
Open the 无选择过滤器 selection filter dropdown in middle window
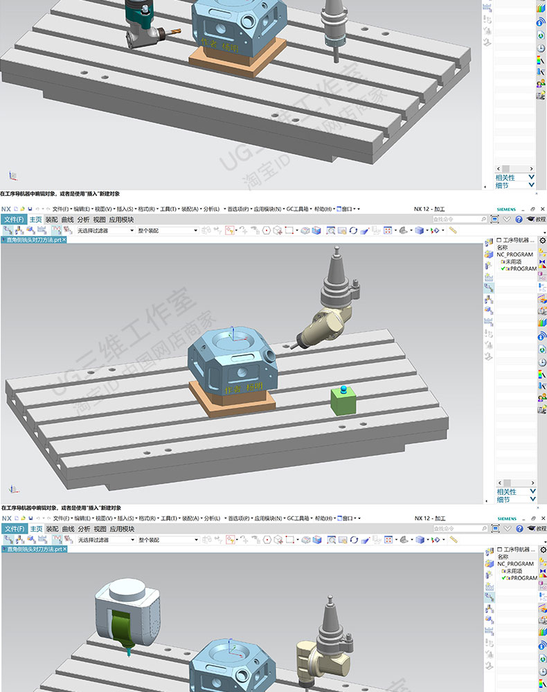point(104,230)
